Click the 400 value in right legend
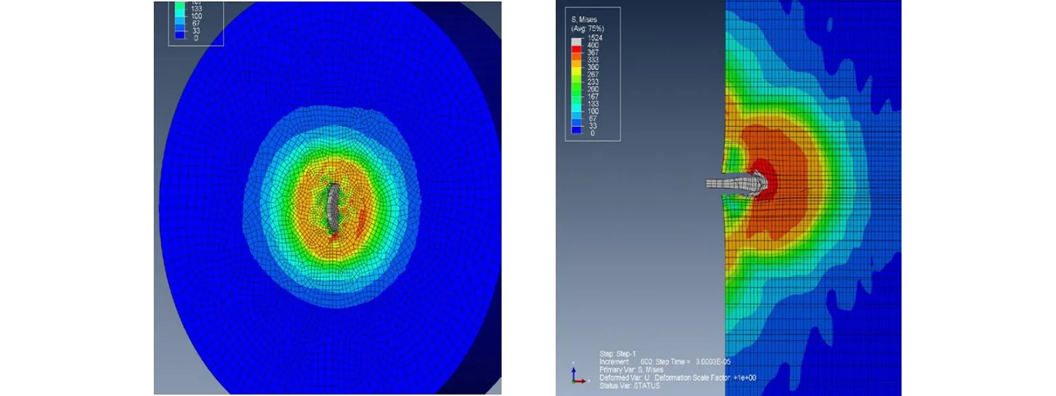The image size is (1056, 396). point(593,46)
